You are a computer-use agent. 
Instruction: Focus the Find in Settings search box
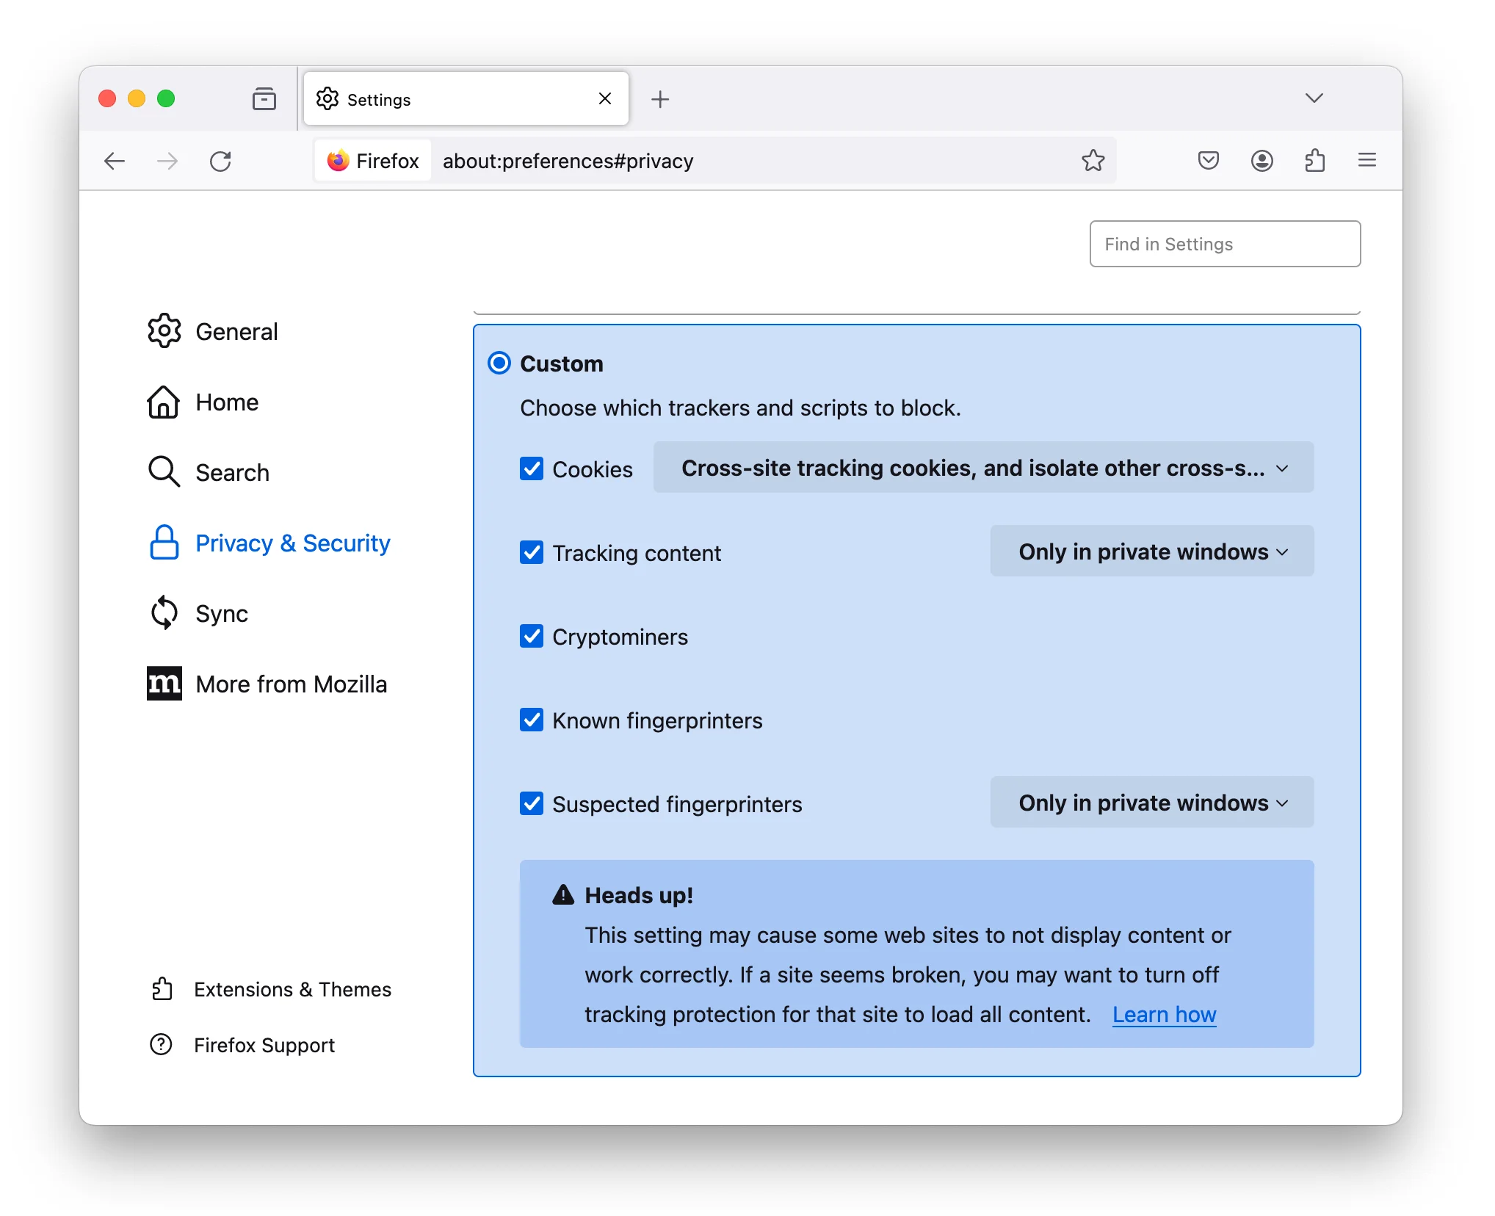click(1224, 244)
